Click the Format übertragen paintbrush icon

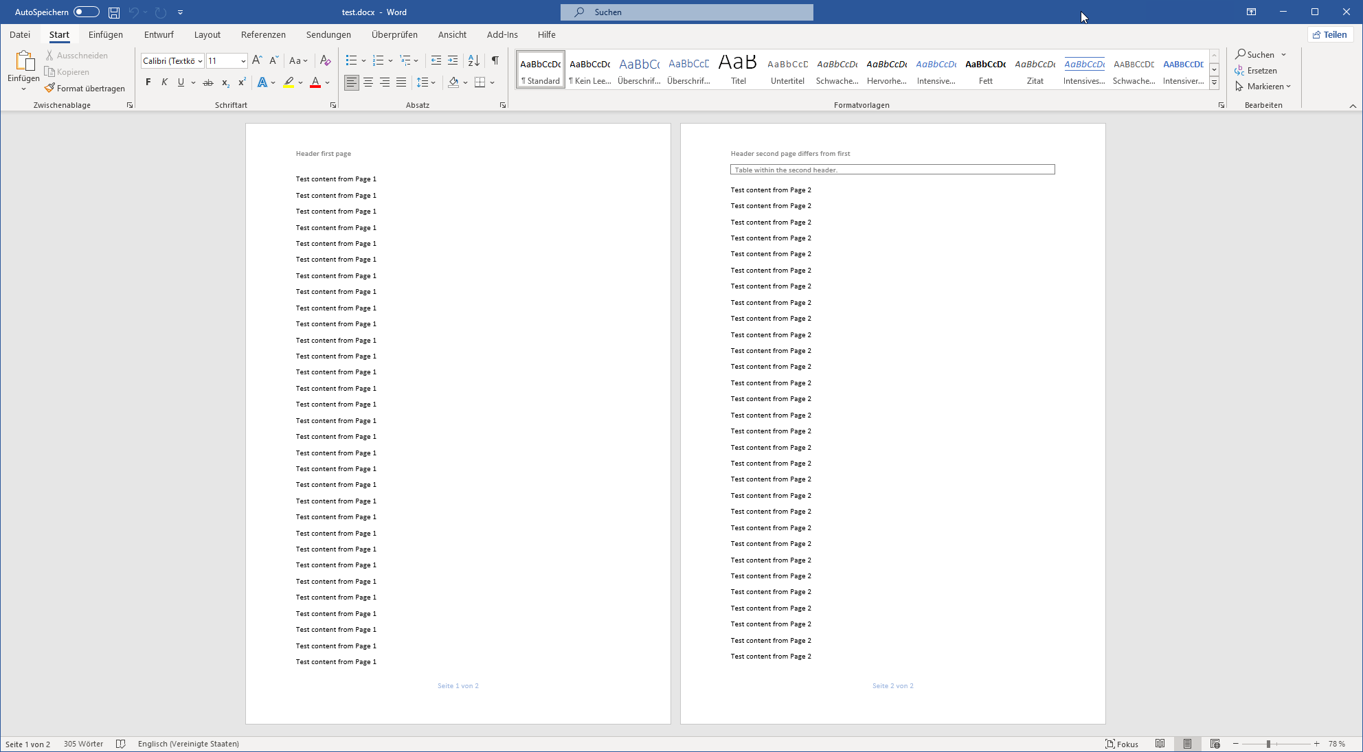(x=49, y=88)
